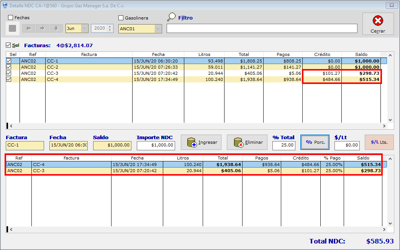Click the down arrow navigation button
The image size is (400, 250).
coord(56,28)
